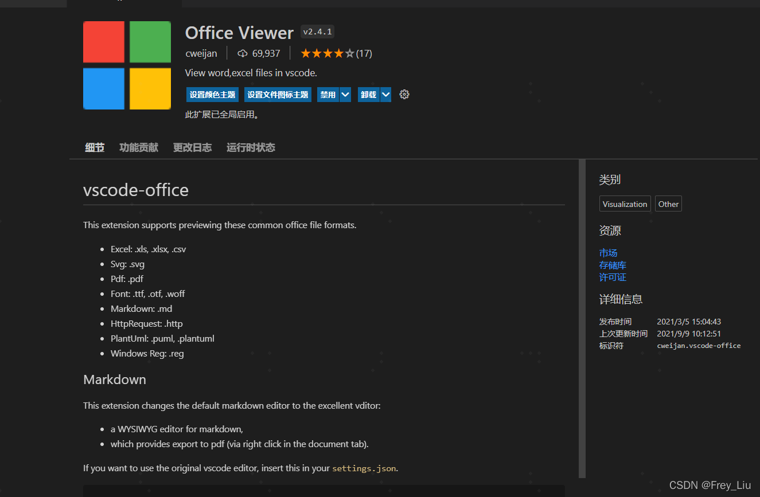The image size is (760, 497).
Task: Click the rating count (17)
Action: coord(364,53)
